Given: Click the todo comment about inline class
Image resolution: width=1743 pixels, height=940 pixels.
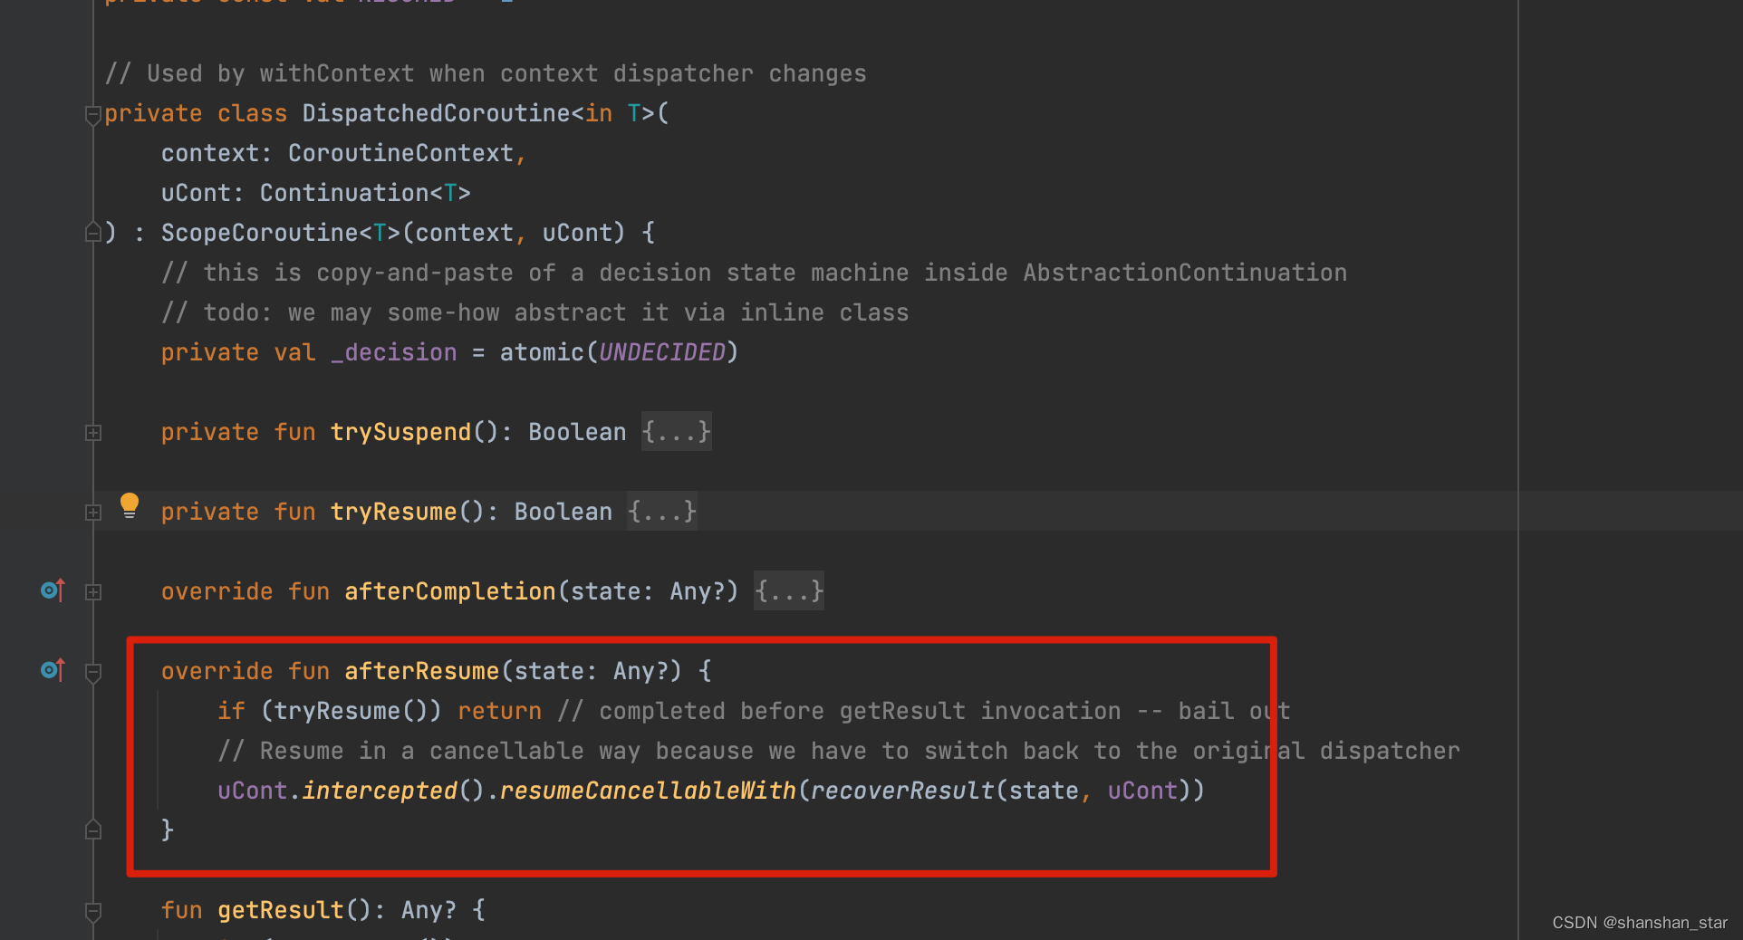Looking at the screenshot, I should tap(535, 312).
